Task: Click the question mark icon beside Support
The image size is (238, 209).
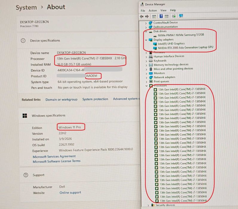Action: [26, 175]
